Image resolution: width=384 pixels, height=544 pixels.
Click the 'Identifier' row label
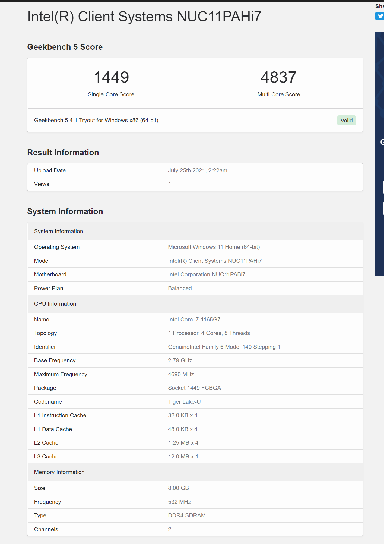(x=45, y=347)
